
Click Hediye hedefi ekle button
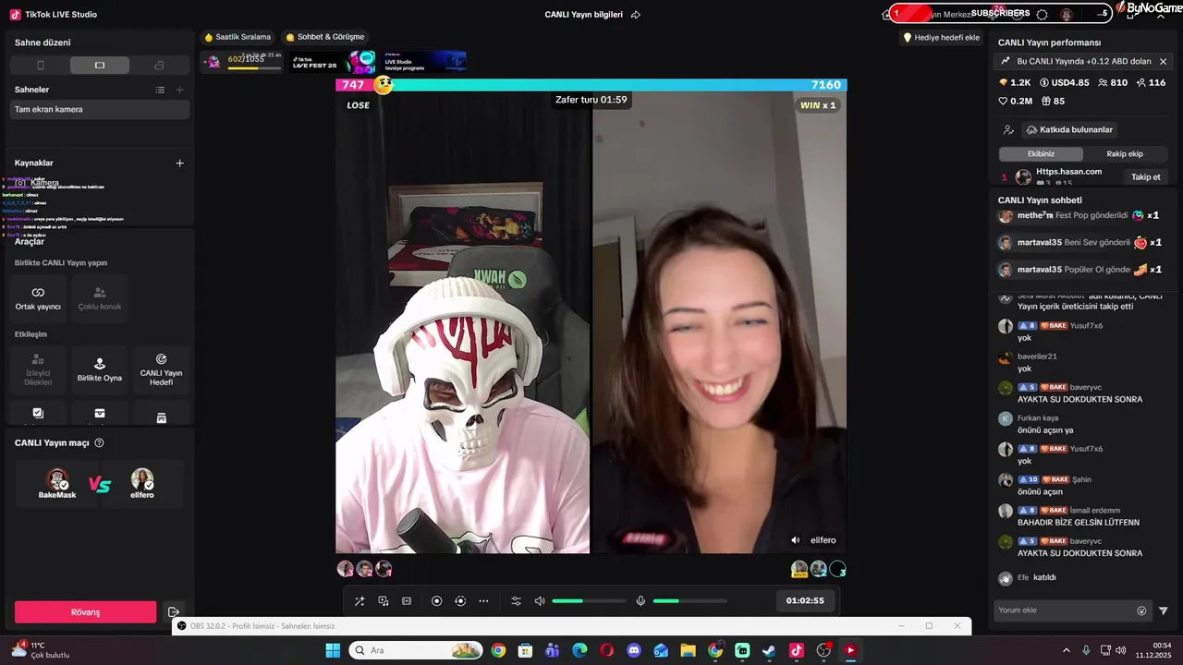[x=941, y=37]
